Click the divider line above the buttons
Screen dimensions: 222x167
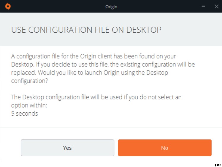(111, 127)
